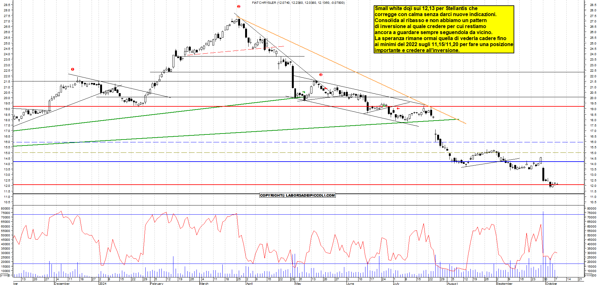Click the date label 25 under March
The width and height of the screenshot is (597, 285).
point(239,279)
